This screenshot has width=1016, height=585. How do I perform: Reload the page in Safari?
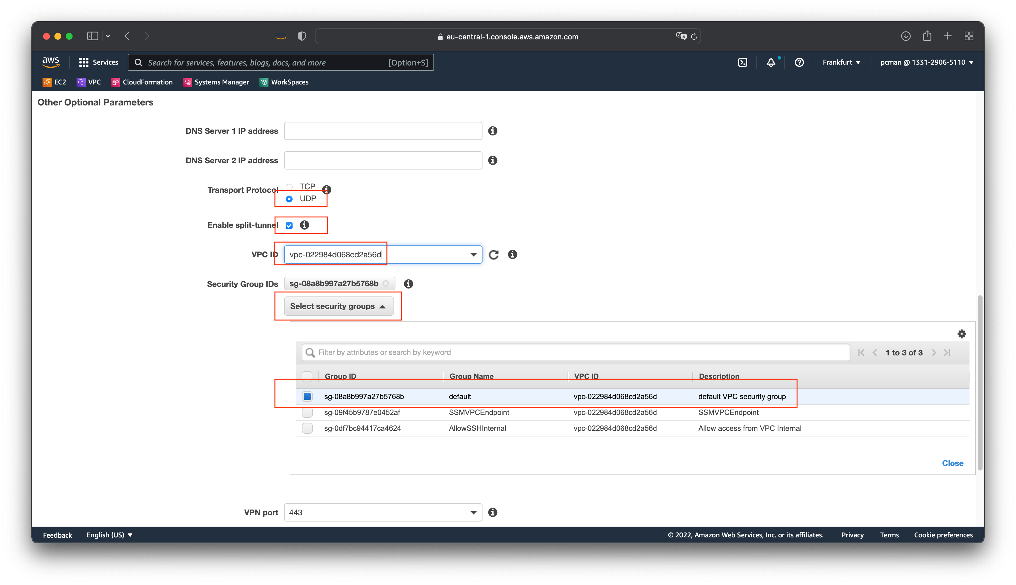click(x=694, y=37)
